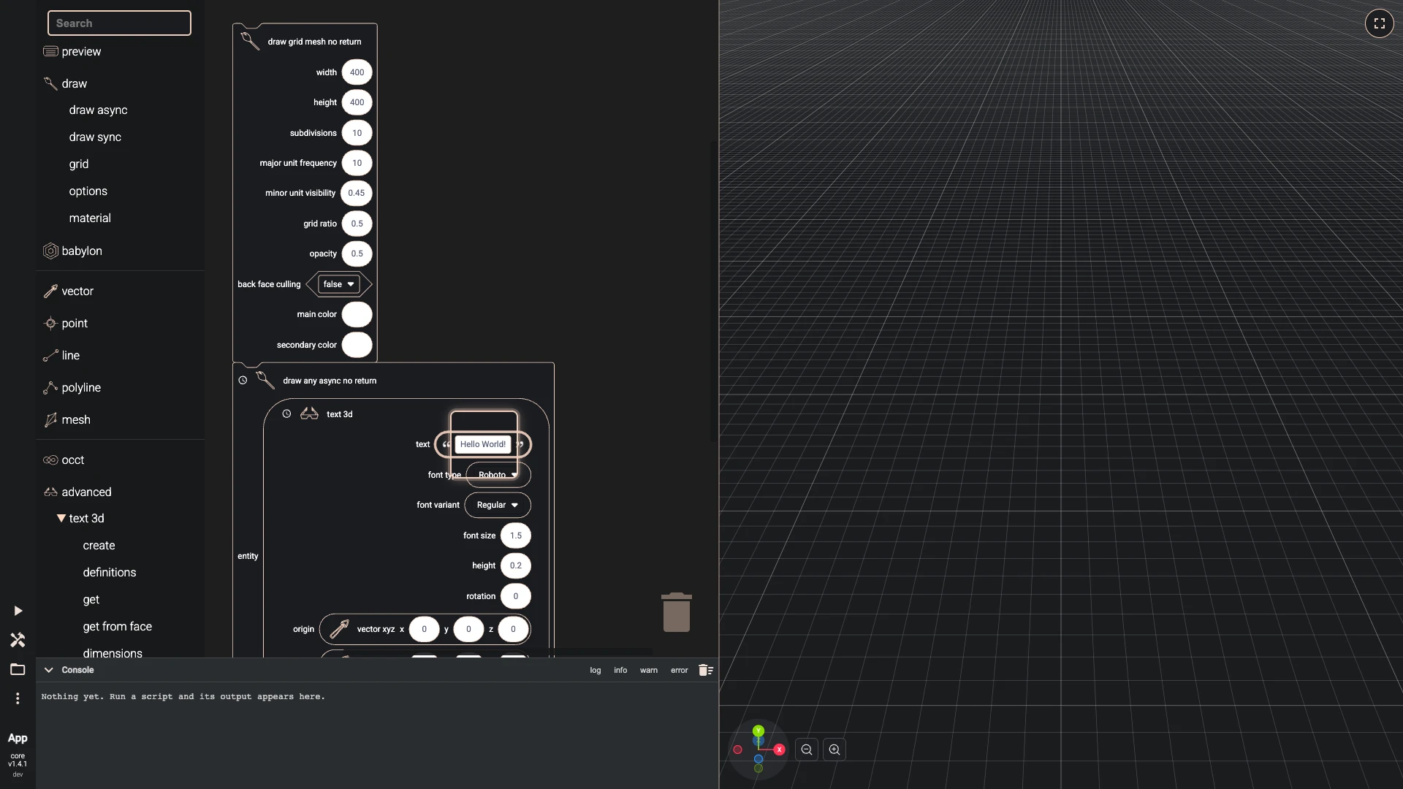The width and height of the screenshot is (1403, 789).
Task: Pick the main color swatch
Action: point(357,314)
